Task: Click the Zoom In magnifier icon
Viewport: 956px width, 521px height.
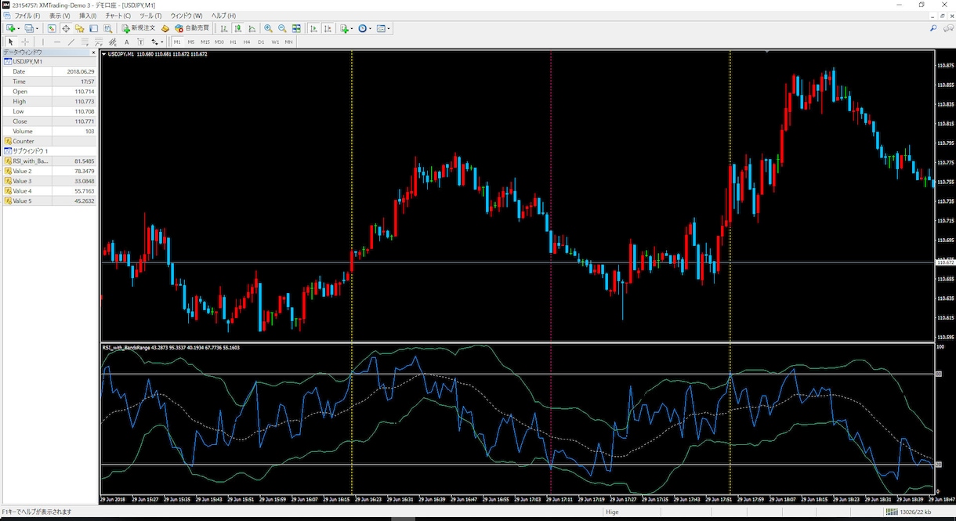Action: [268, 28]
